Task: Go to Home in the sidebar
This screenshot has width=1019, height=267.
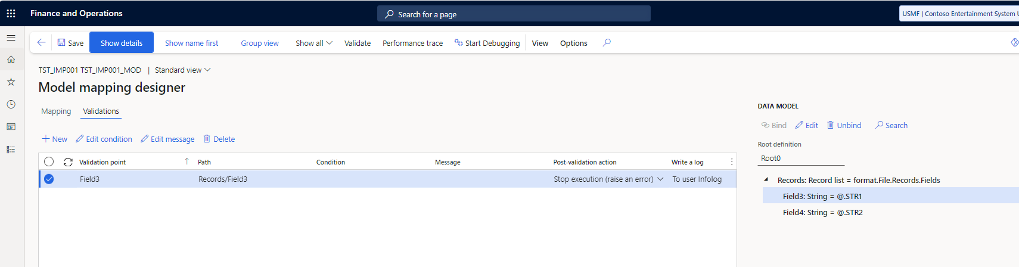Action: (11, 59)
